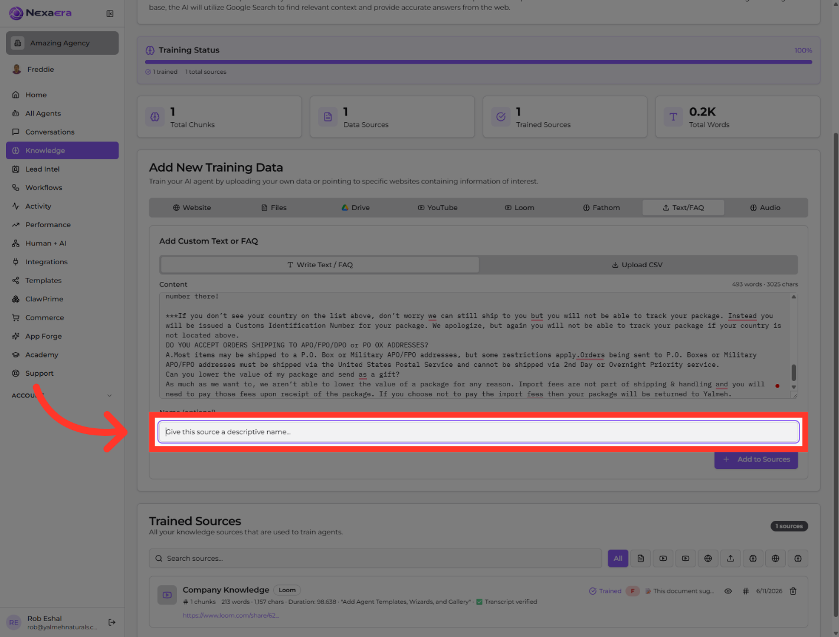Screen dimensions: 839x637
Task: Switch to the Upload CSV mode
Action: (x=637, y=265)
